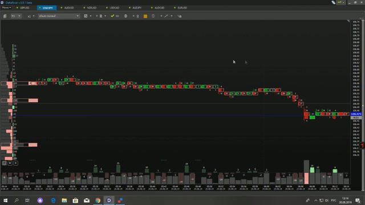Click the blue current-price label on the price scale
Viewport: 365px width, 205px height.
(356, 114)
